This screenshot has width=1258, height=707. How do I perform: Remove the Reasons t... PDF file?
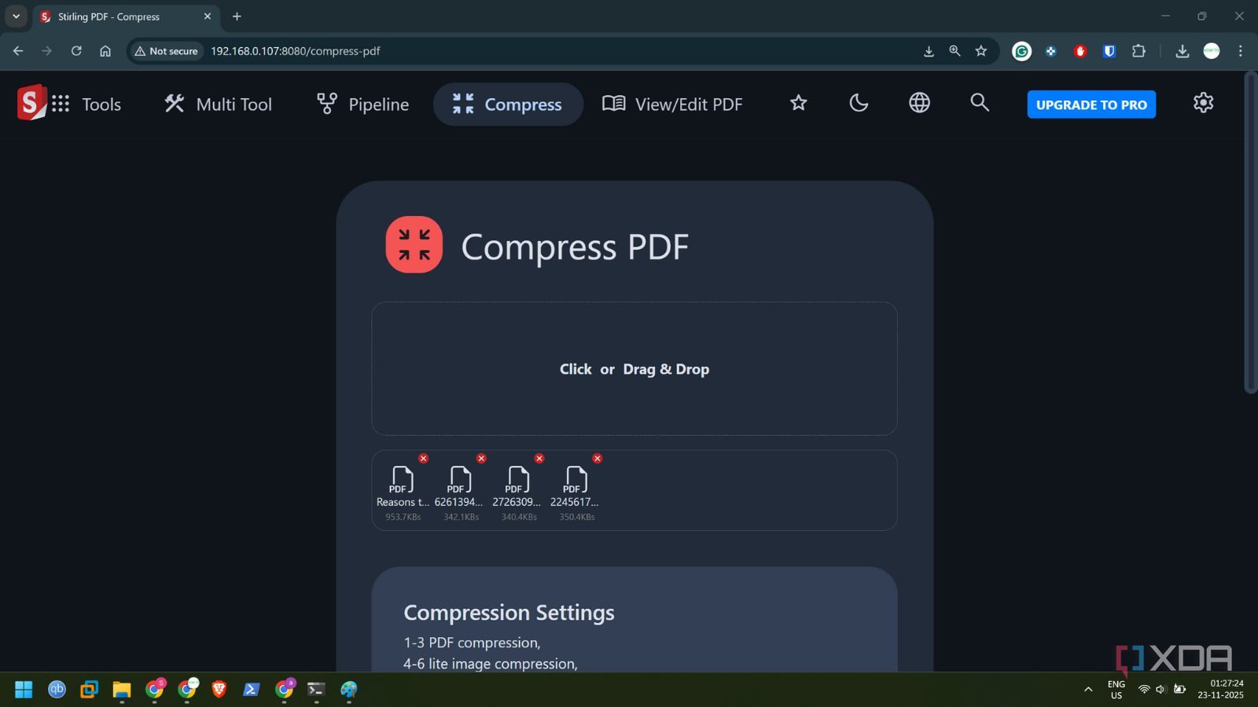pyautogui.click(x=424, y=458)
